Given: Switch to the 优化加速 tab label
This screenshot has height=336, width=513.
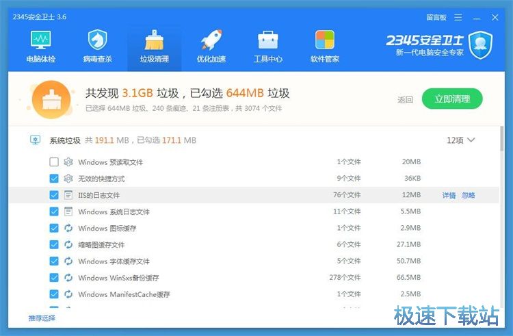Looking at the screenshot, I should coord(211,60).
